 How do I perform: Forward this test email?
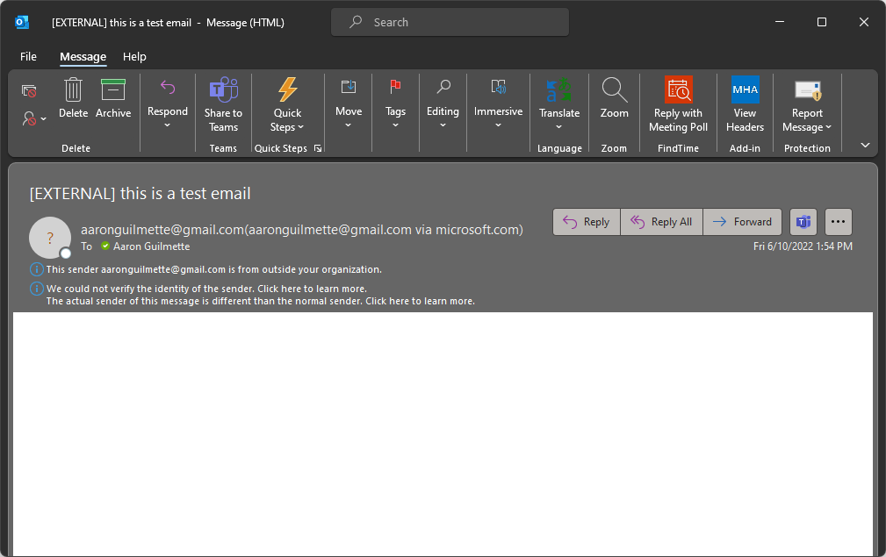tap(742, 222)
